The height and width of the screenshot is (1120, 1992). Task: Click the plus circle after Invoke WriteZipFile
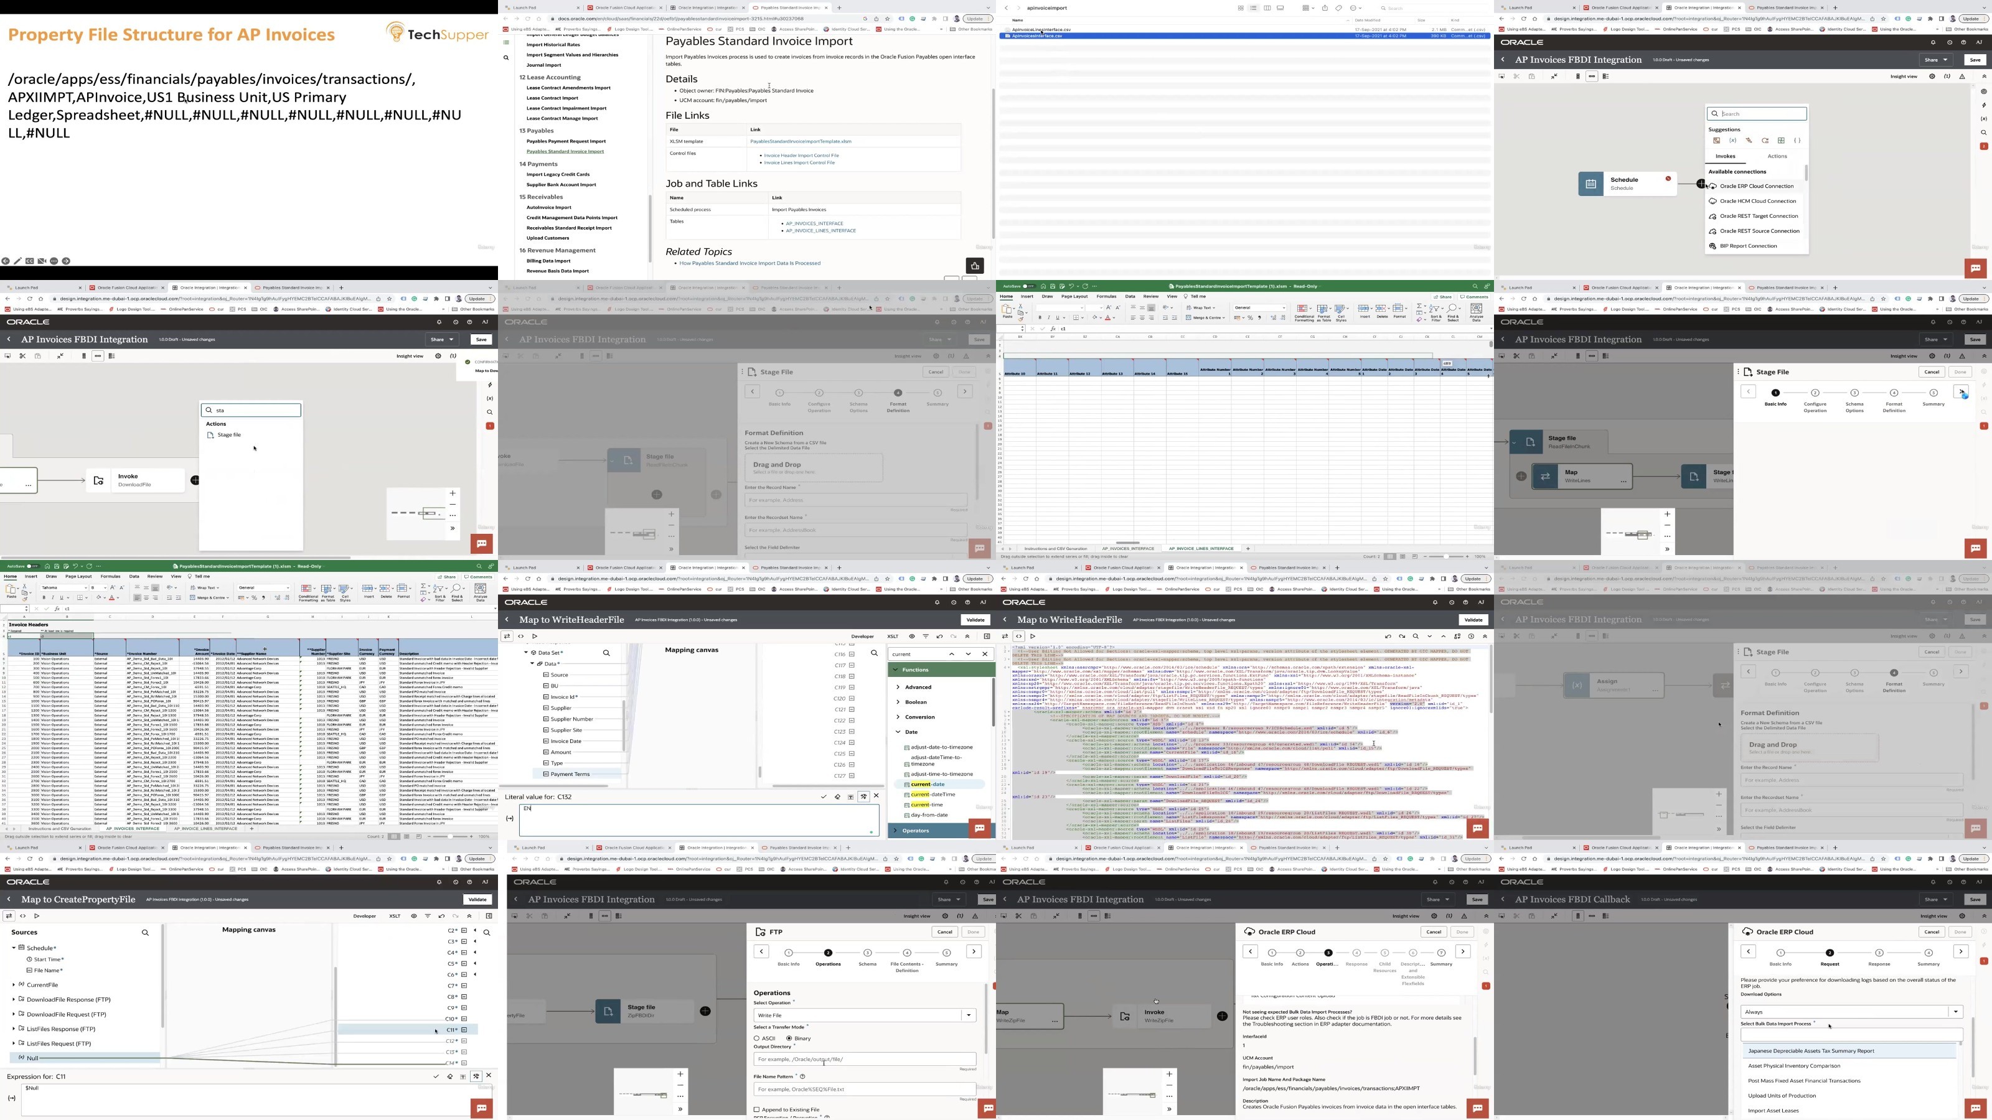[x=1222, y=1015]
